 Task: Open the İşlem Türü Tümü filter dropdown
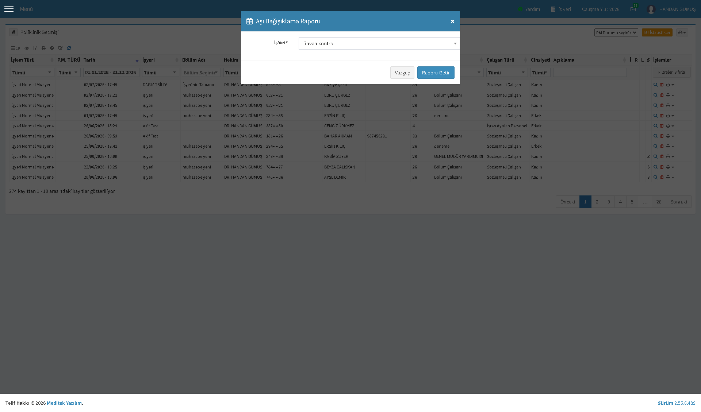[x=32, y=73]
